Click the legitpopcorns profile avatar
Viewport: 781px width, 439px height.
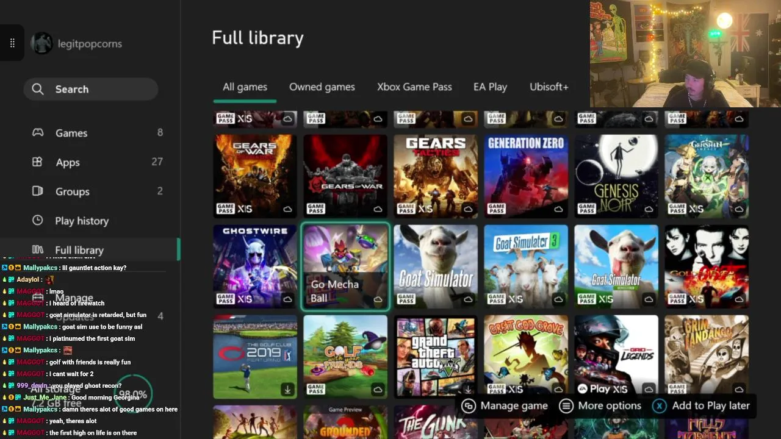42,43
